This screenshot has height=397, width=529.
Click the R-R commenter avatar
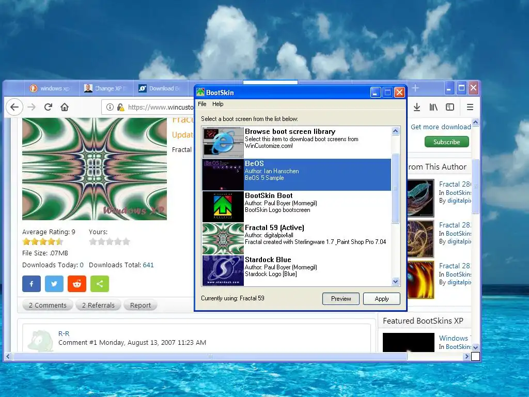(40, 341)
